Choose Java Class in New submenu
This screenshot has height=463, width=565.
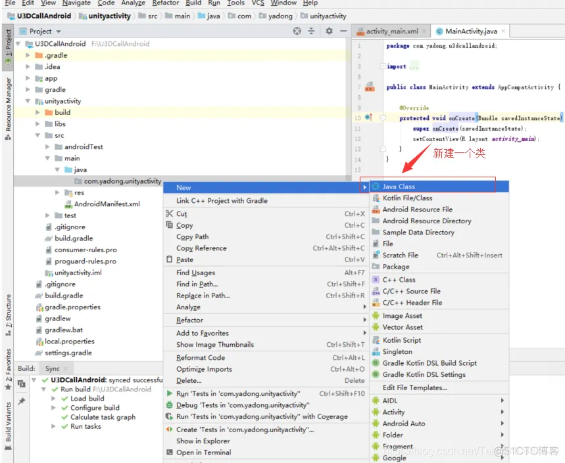click(439, 187)
